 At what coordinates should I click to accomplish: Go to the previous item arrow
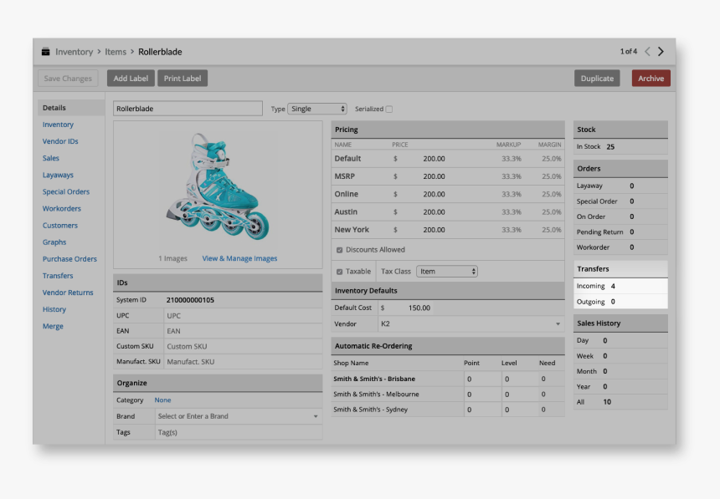click(647, 52)
